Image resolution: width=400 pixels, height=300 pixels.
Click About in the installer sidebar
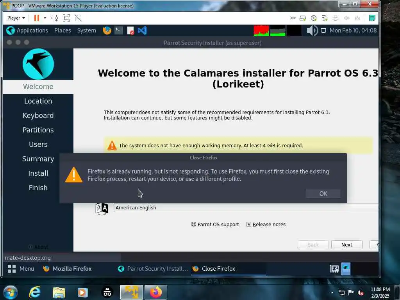point(38,247)
